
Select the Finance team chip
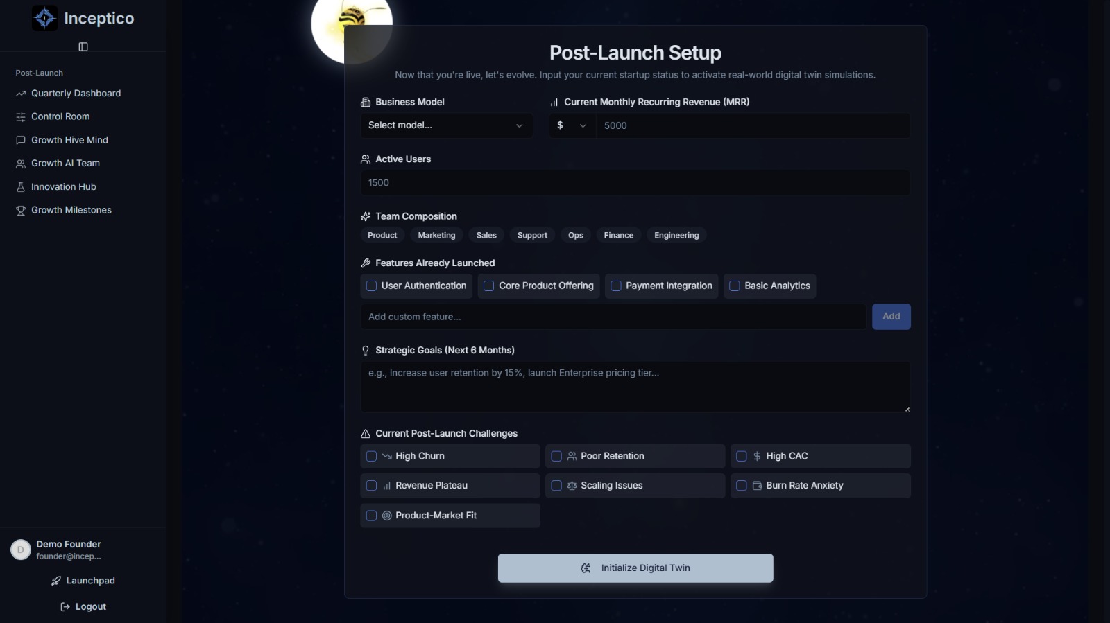(619, 236)
